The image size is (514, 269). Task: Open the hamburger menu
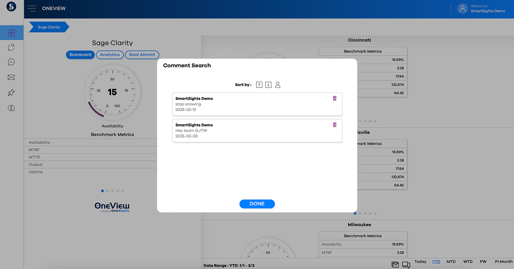[x=32, y=8]
